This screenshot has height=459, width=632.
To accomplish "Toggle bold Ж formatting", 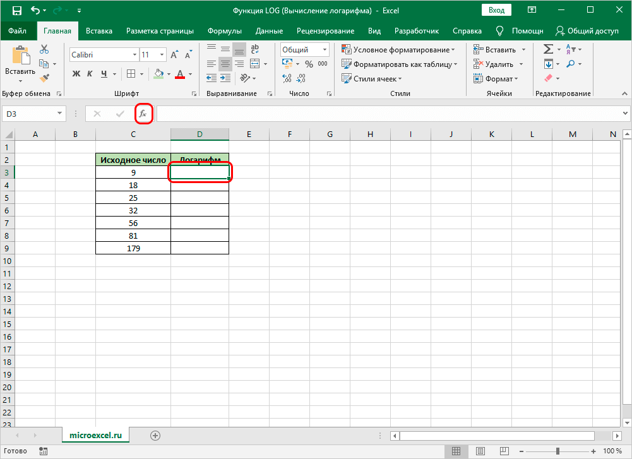I will (76, 74).
